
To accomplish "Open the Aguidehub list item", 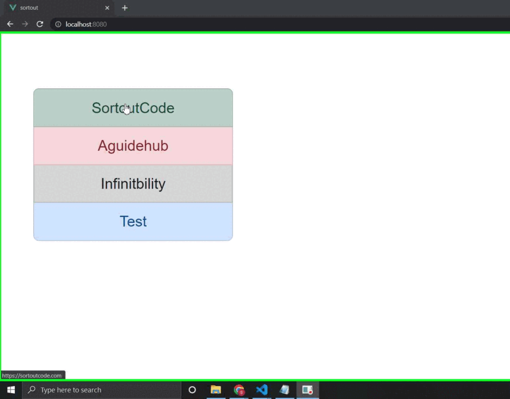I will (x=133, y=145).
